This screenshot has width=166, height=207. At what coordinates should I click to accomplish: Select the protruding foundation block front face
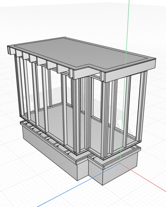click(x=120, y=168)
